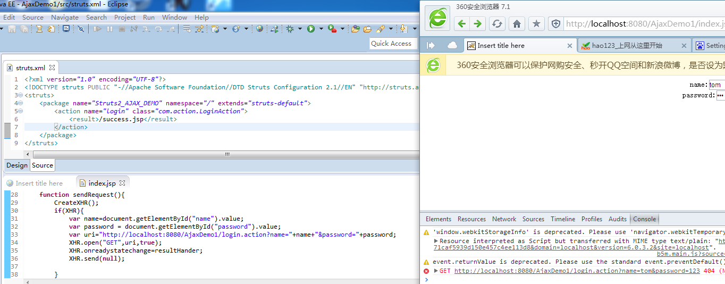
Task: Click the green Run button in Eclipse toolbar
Action: (x=311, y=29)
